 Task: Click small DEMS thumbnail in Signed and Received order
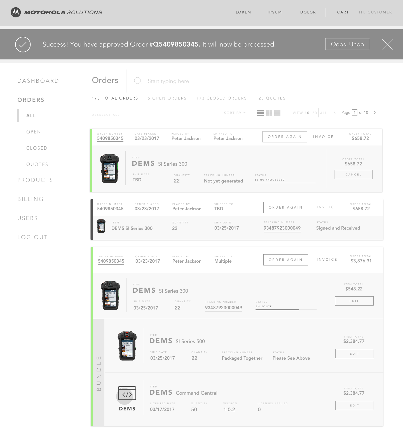click(101, 226)
